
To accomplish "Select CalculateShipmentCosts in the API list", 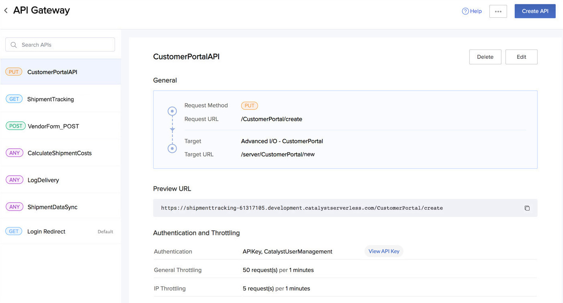I will [x=59, y=153].
